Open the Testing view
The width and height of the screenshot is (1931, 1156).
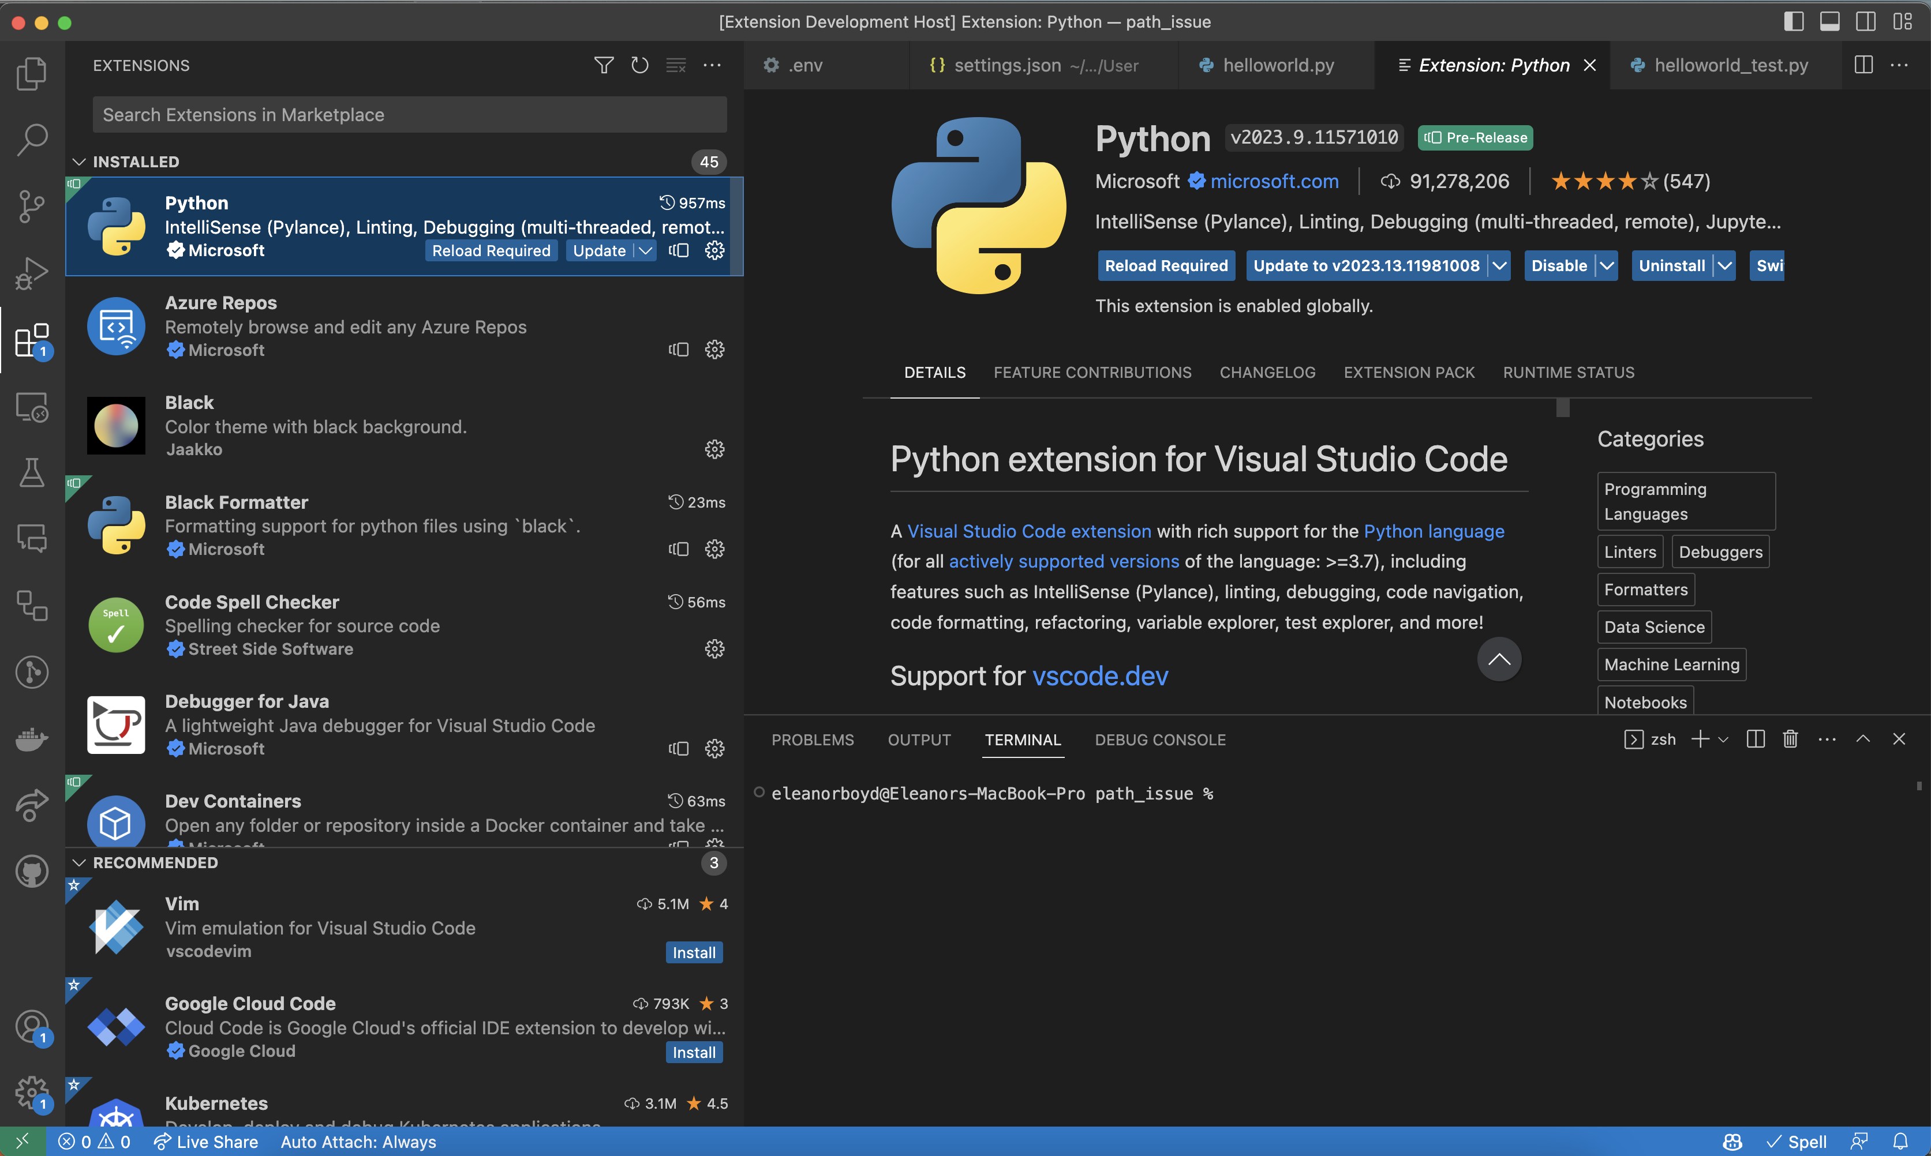[x=31, y=472]
